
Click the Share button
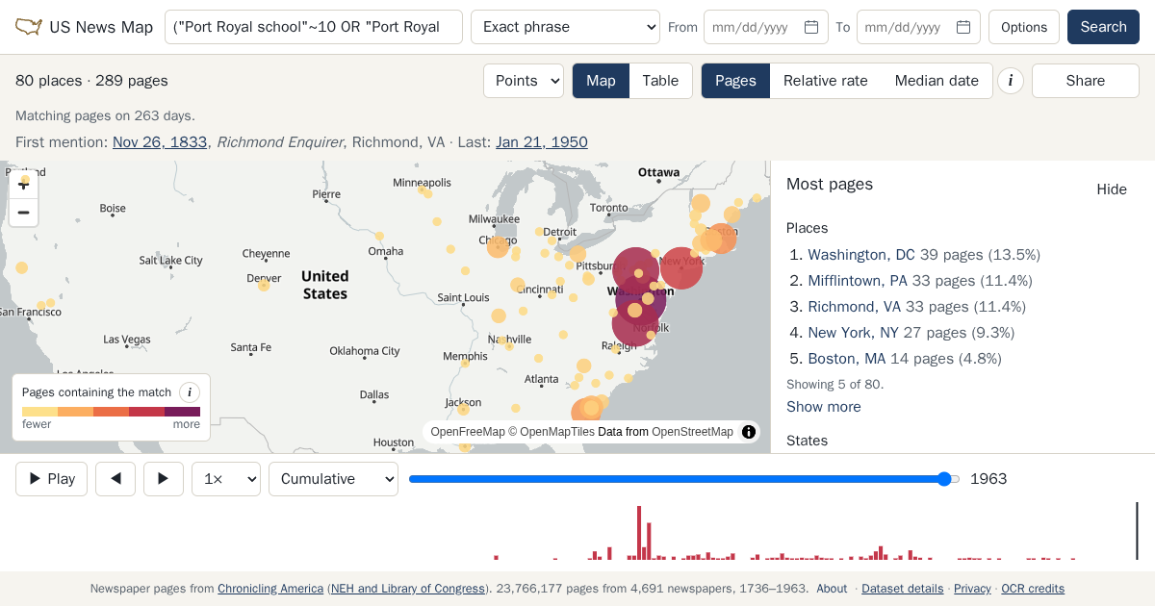1086,81
